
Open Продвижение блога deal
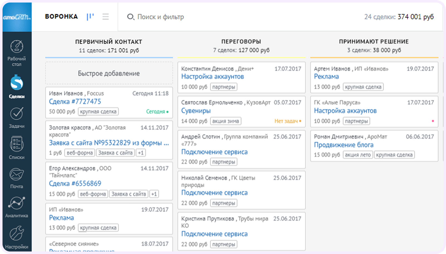(344, 145)
